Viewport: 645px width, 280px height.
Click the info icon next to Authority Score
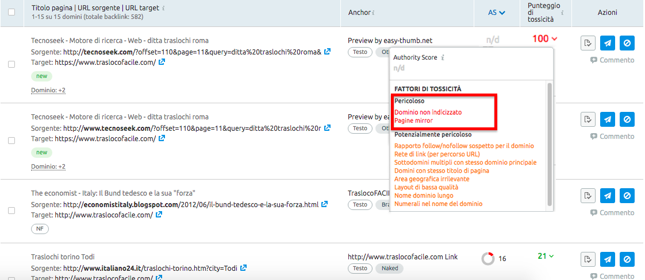[443, 57]
